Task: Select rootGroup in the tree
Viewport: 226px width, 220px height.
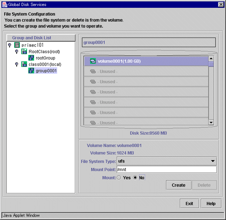Action: coord(46,58)
